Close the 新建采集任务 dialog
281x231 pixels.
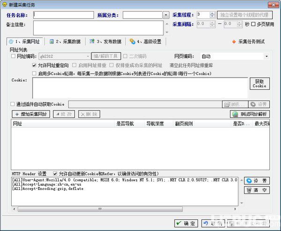pos(274,5)
